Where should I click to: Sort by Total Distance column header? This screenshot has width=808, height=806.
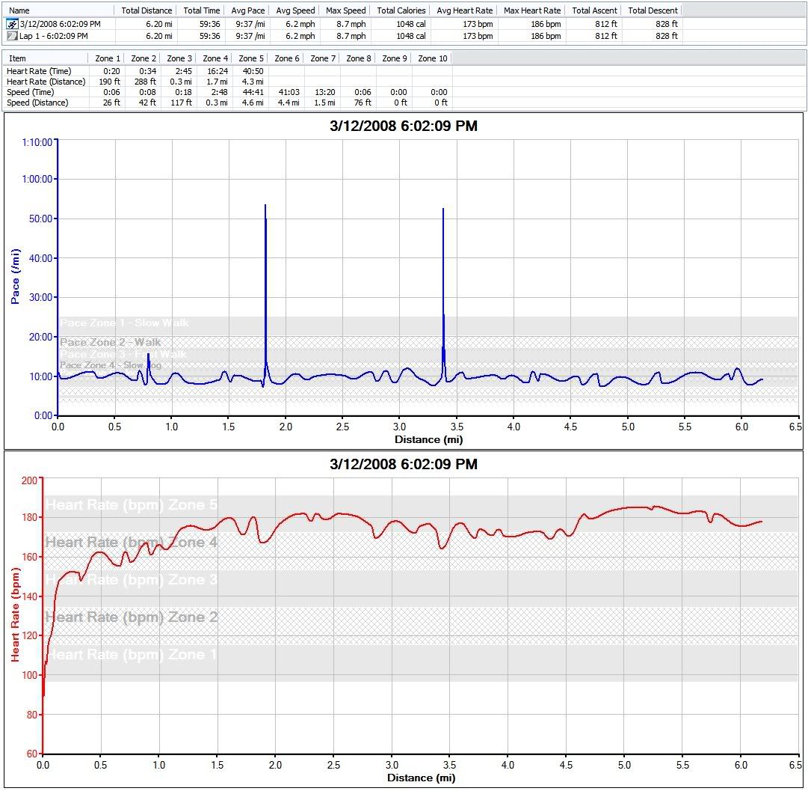(x=147, y=10)
